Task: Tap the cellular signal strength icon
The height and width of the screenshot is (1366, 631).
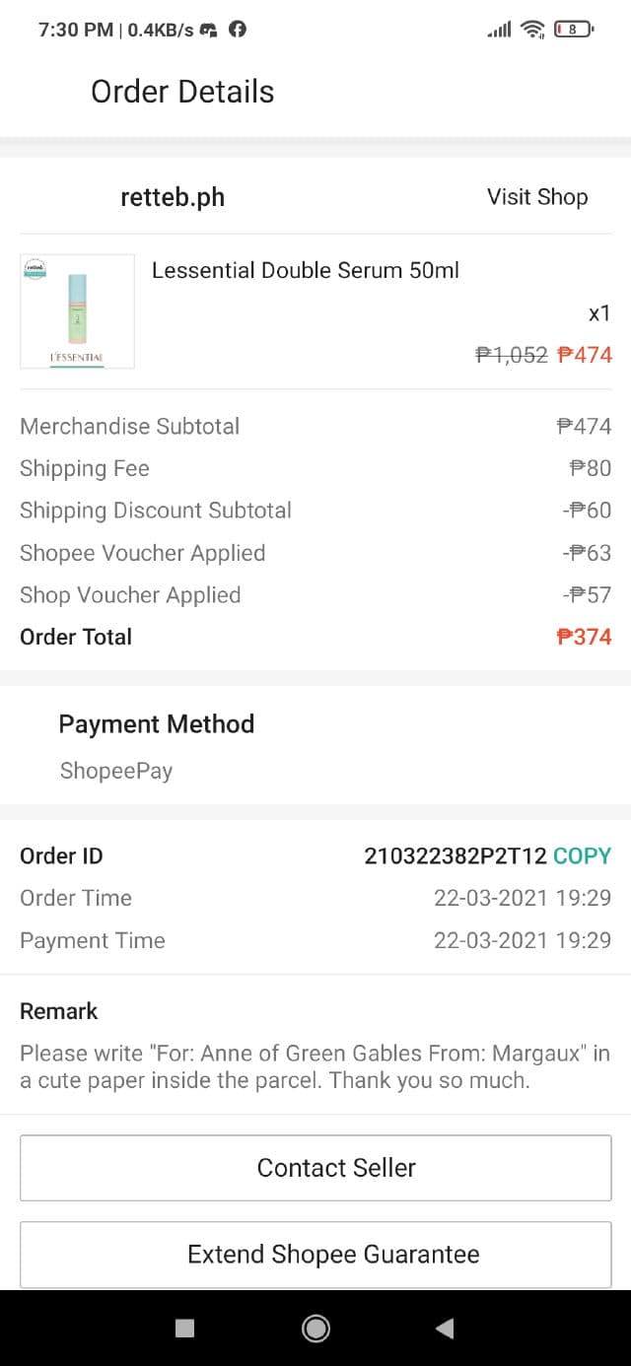Action: click(x=499, y=30)
